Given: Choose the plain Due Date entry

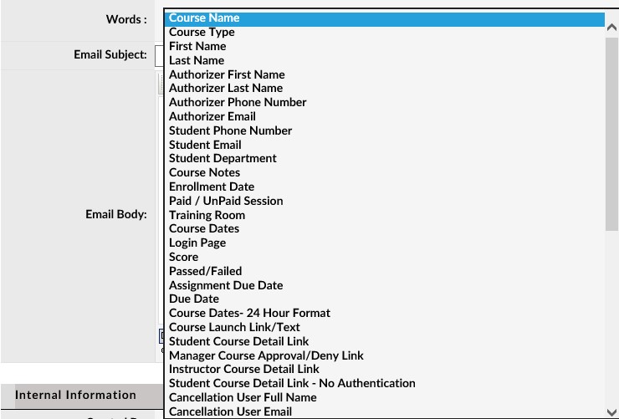Looking at the screenshot, I should (384, 299).
